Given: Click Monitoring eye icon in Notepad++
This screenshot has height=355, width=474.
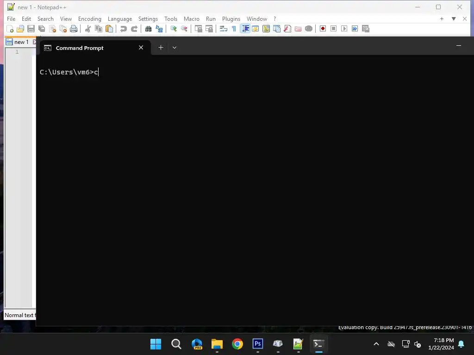Looking at the screenshot, I should coord(309,29).
